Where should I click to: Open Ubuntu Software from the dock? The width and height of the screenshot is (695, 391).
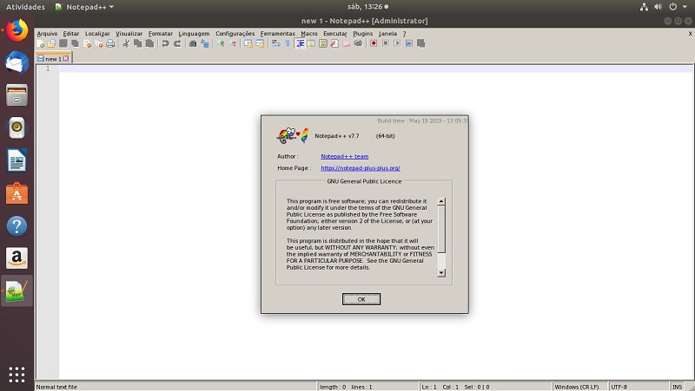[17, 193]
